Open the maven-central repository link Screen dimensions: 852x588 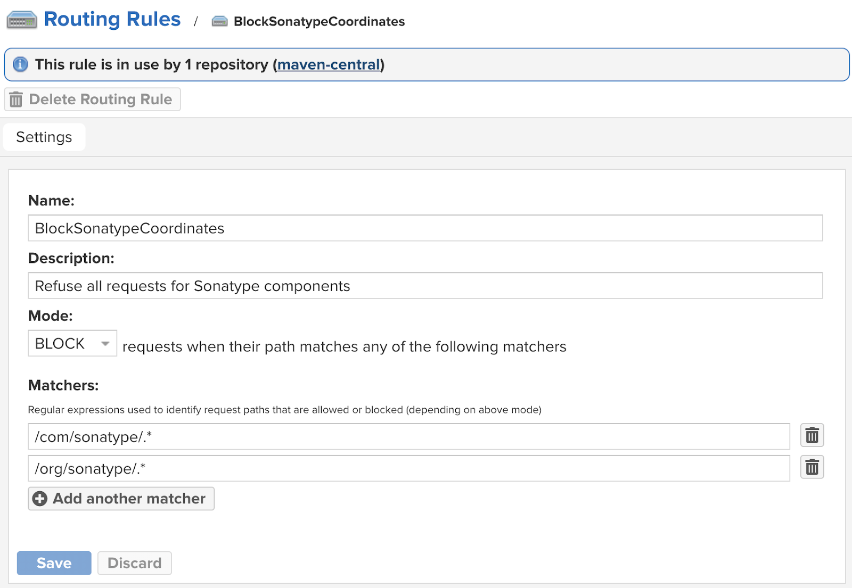(329, 64)
